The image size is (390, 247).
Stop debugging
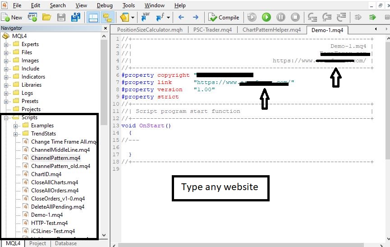[295, 17]
